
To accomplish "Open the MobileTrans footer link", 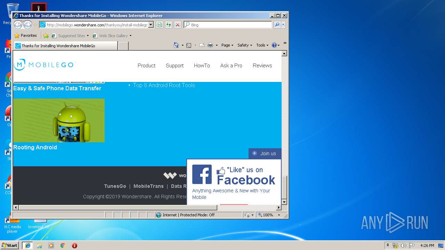I will tap(148, 186).
